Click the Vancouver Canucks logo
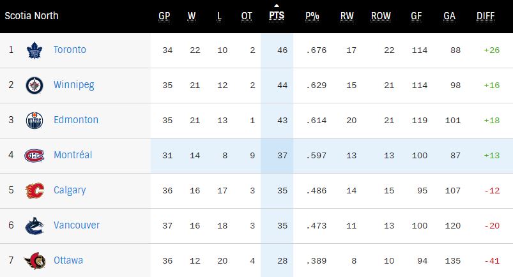 coord(34,225)
